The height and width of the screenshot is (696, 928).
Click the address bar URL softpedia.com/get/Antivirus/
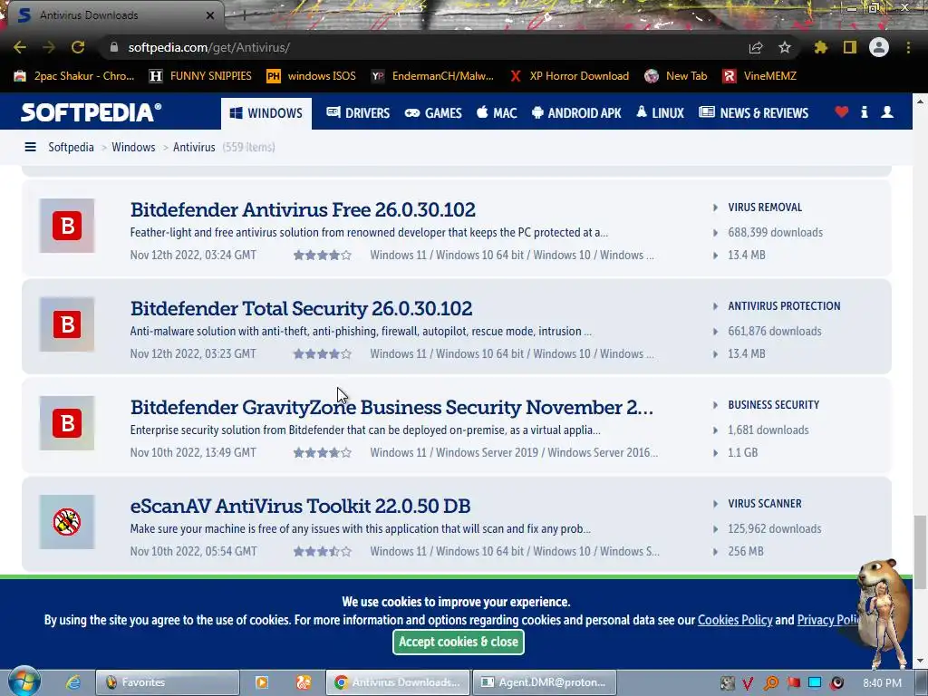[x=209, y=47]
